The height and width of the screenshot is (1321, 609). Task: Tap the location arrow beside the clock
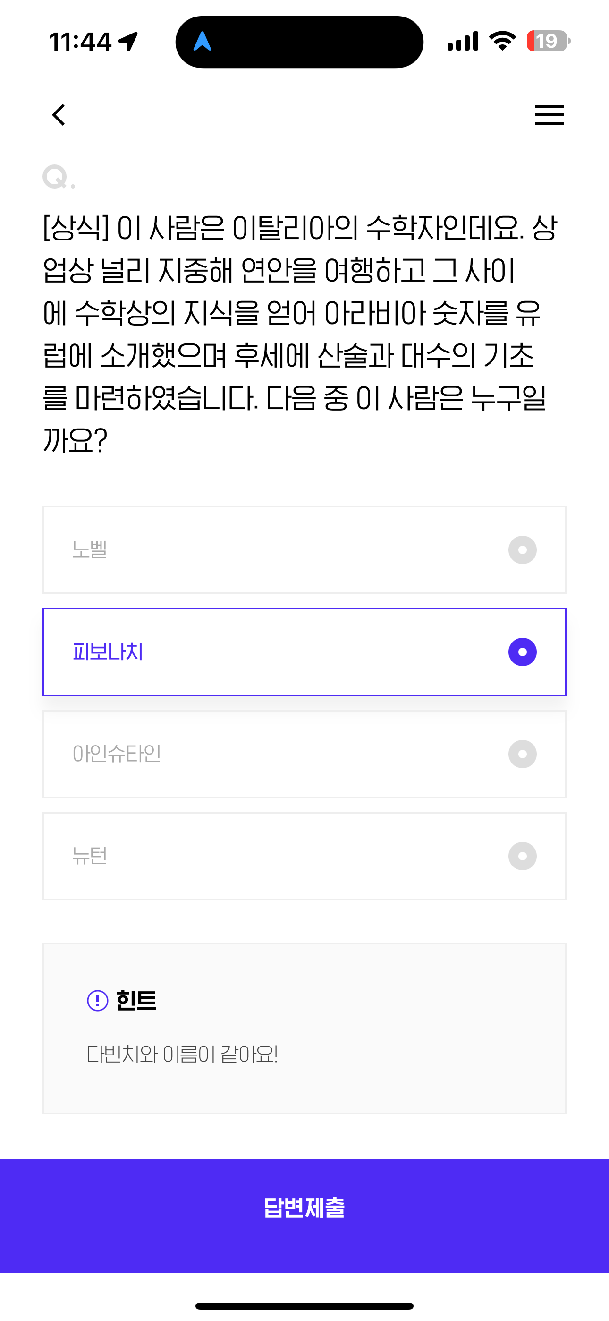pos(128,42)
